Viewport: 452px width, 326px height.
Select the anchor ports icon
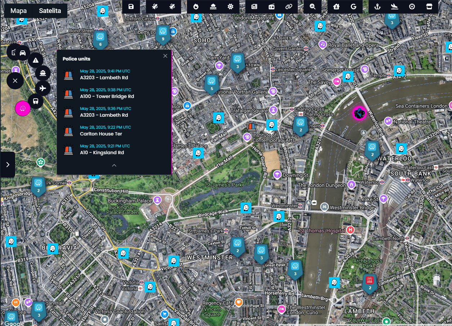377,6
